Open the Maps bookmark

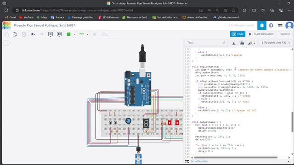tap(42, 17)
